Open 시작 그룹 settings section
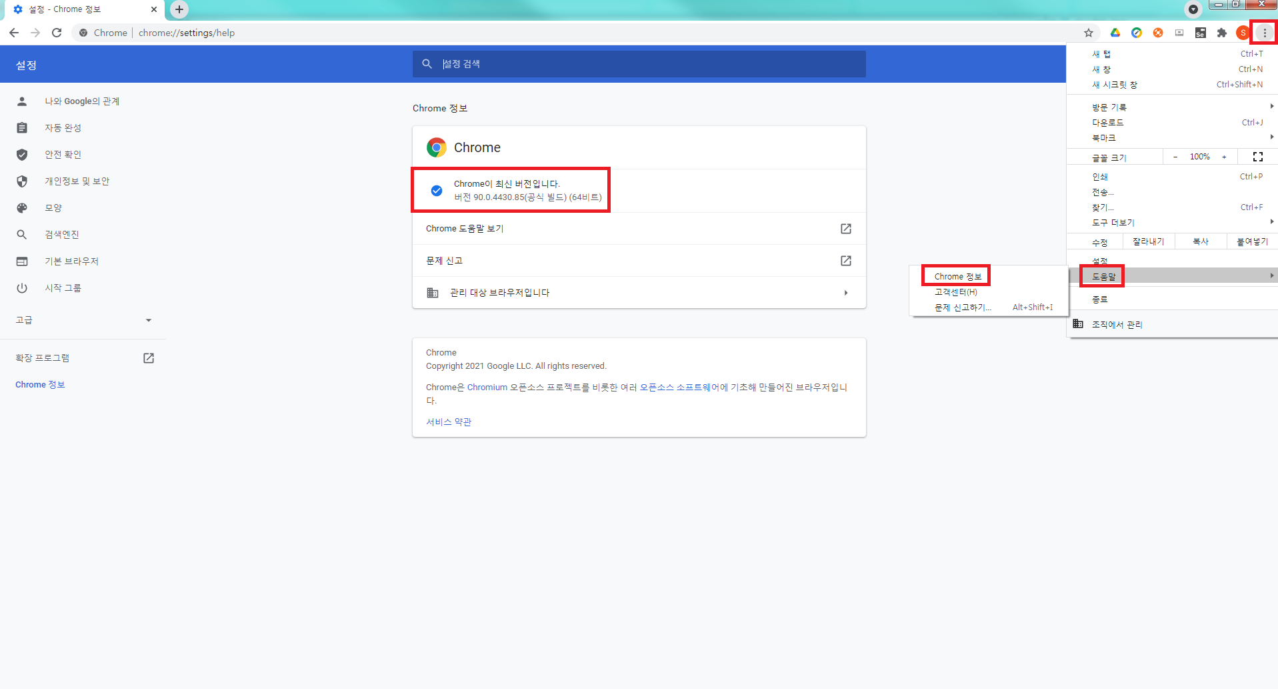 point(83,288)
